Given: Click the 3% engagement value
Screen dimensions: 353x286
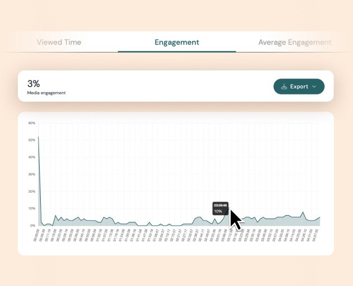Looking at the screenshot, I should (34, 84).
